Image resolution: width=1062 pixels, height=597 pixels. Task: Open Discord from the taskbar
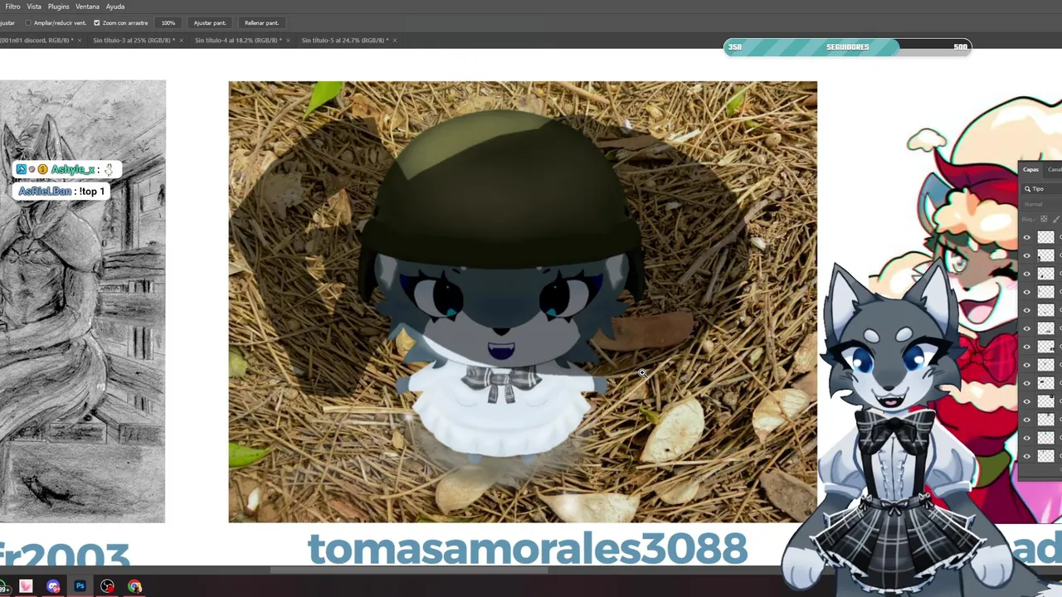pos(53,587)
